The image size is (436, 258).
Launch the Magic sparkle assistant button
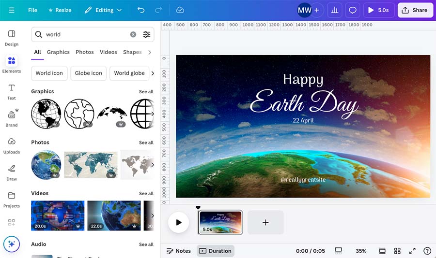coord(12,244)
